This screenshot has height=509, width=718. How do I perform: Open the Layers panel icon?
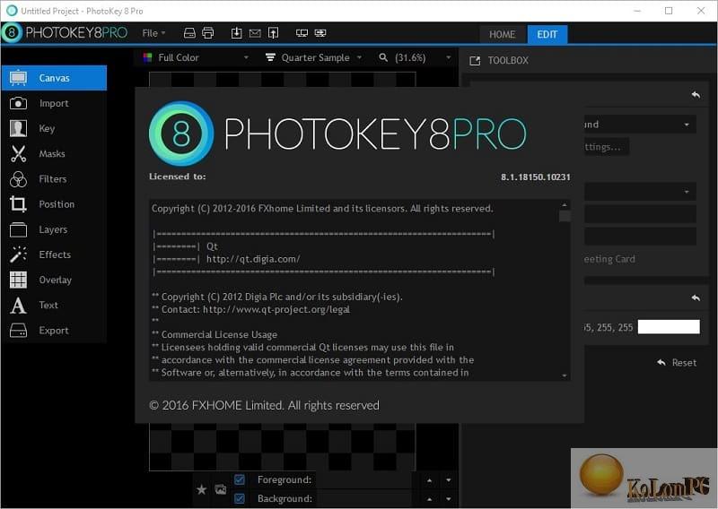[18, 229]
